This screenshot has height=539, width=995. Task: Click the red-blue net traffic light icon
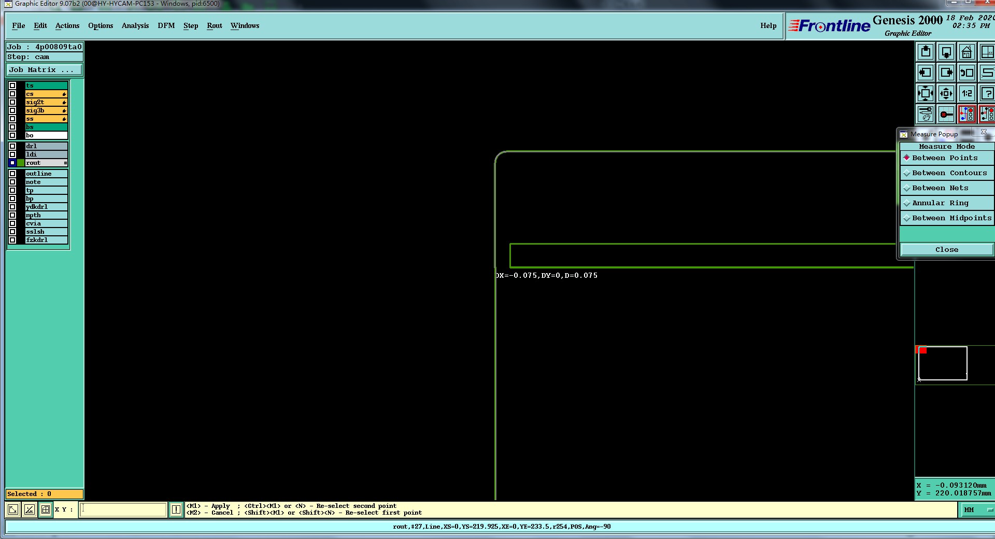click(x=967, y=114)
